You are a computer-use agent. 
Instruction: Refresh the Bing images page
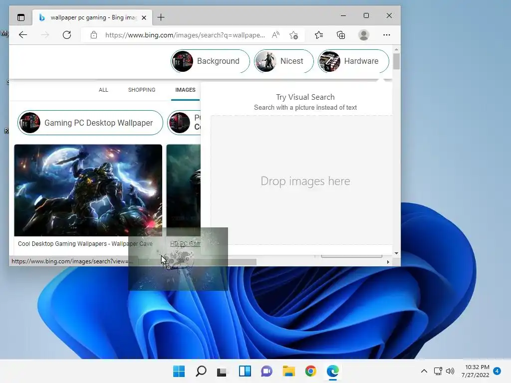[x=67, y=35]
